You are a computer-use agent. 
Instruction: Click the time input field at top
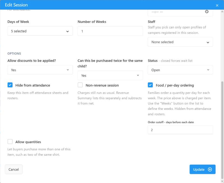pos(180,12)
